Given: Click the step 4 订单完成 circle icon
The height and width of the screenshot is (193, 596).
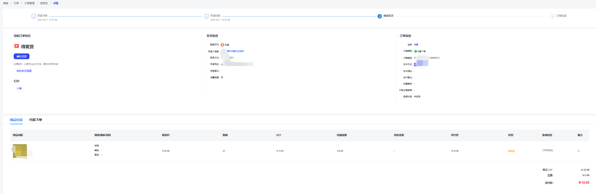Looking at the screenshot, I should (552, 16).
